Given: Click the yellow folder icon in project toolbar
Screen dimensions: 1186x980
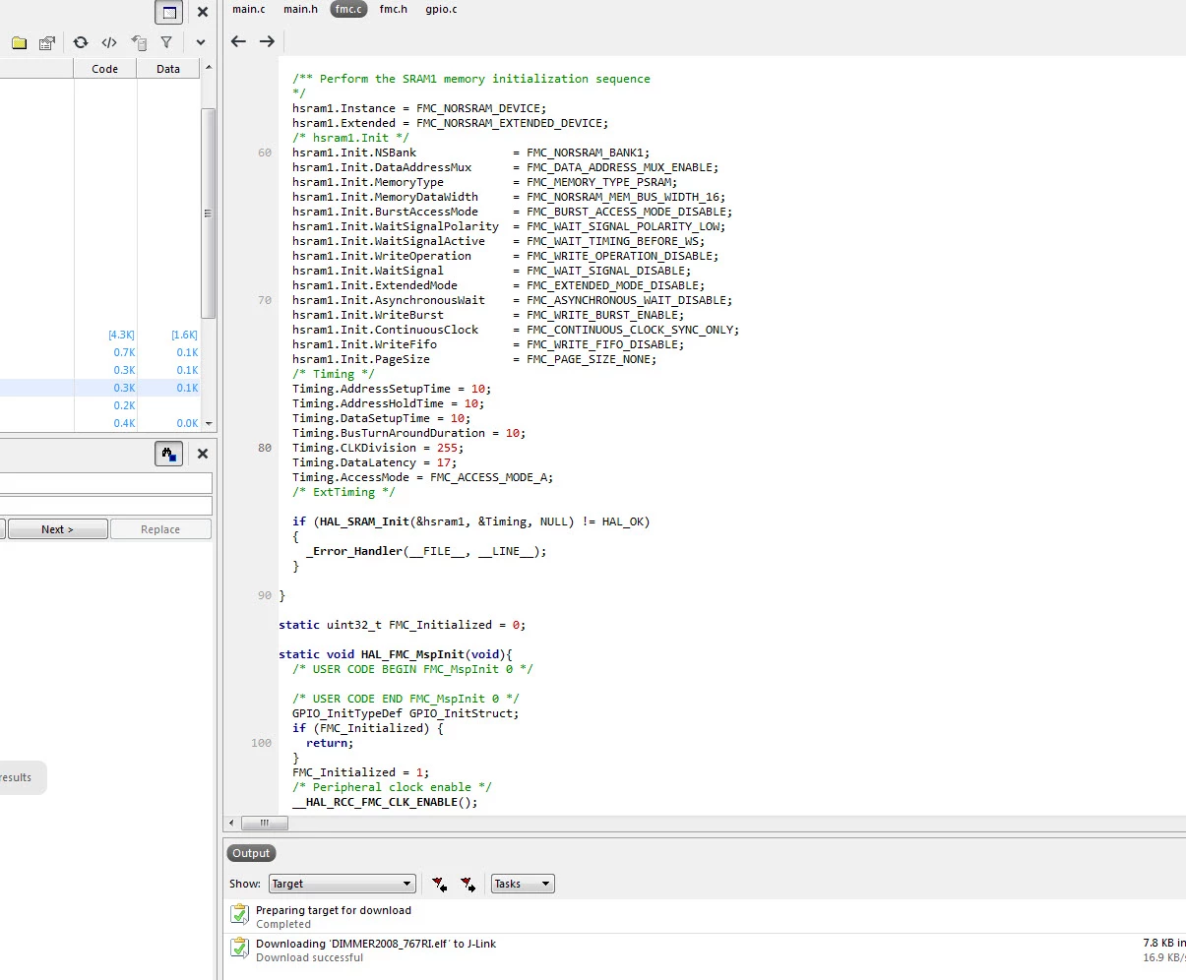Looking at the screenshot, I should 19,42.
